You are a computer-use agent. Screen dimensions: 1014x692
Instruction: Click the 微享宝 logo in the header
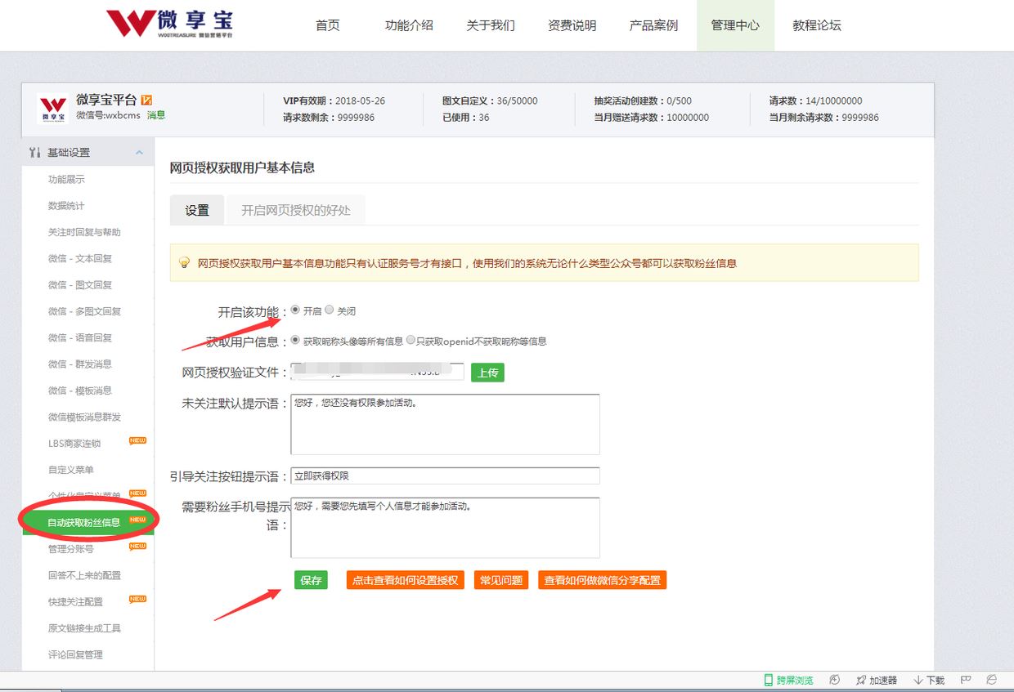tap(170, 24)
